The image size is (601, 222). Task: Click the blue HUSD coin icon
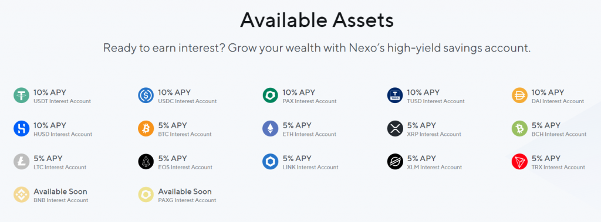(x=22, y=129)
